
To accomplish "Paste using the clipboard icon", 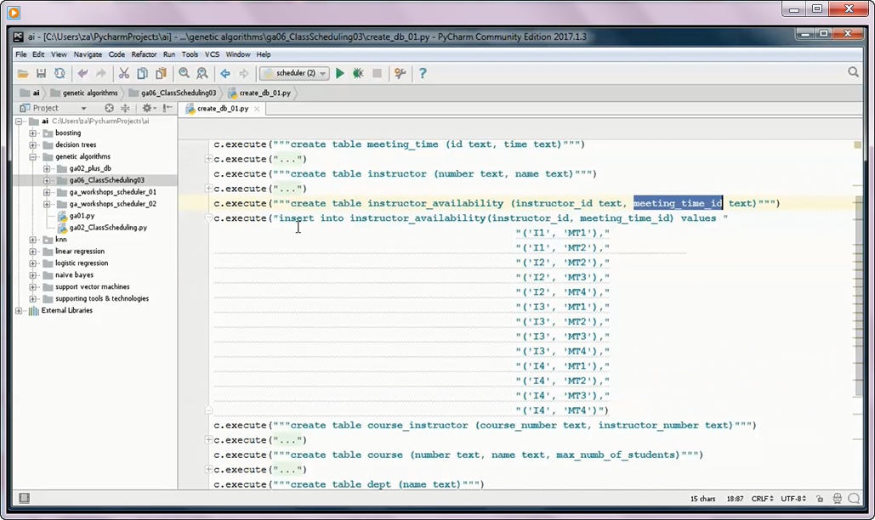I will click(x=162, y=73).
